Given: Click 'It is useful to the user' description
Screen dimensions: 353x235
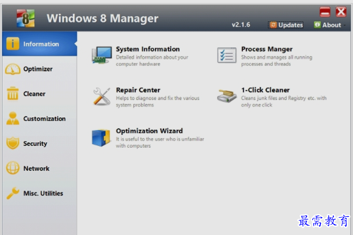Looking at the screenshot, I should [x=140, y=139].
